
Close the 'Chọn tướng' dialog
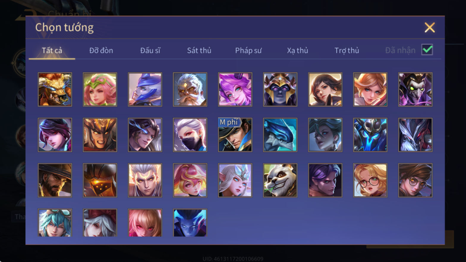coord(429,28)
